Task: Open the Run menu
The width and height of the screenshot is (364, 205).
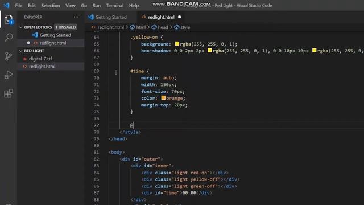Action: (96, 5)
